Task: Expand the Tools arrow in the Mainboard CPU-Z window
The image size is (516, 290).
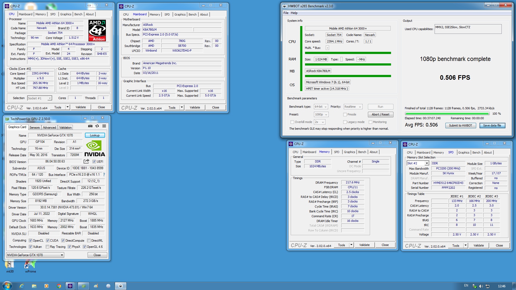Action: [182, 107]
